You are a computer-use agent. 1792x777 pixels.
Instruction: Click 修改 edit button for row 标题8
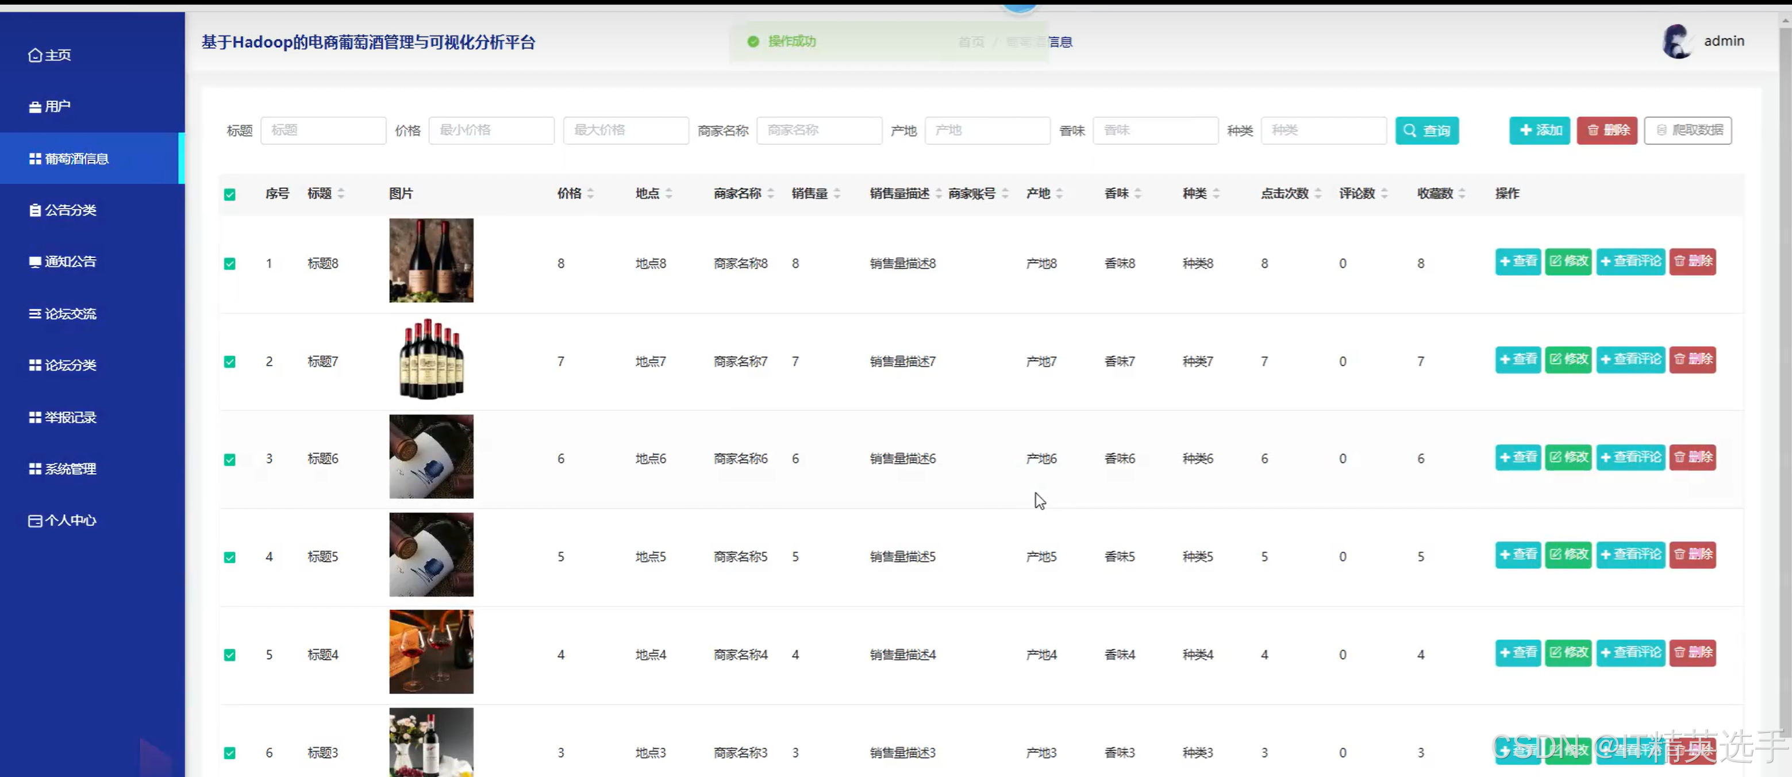point(1568,261)
